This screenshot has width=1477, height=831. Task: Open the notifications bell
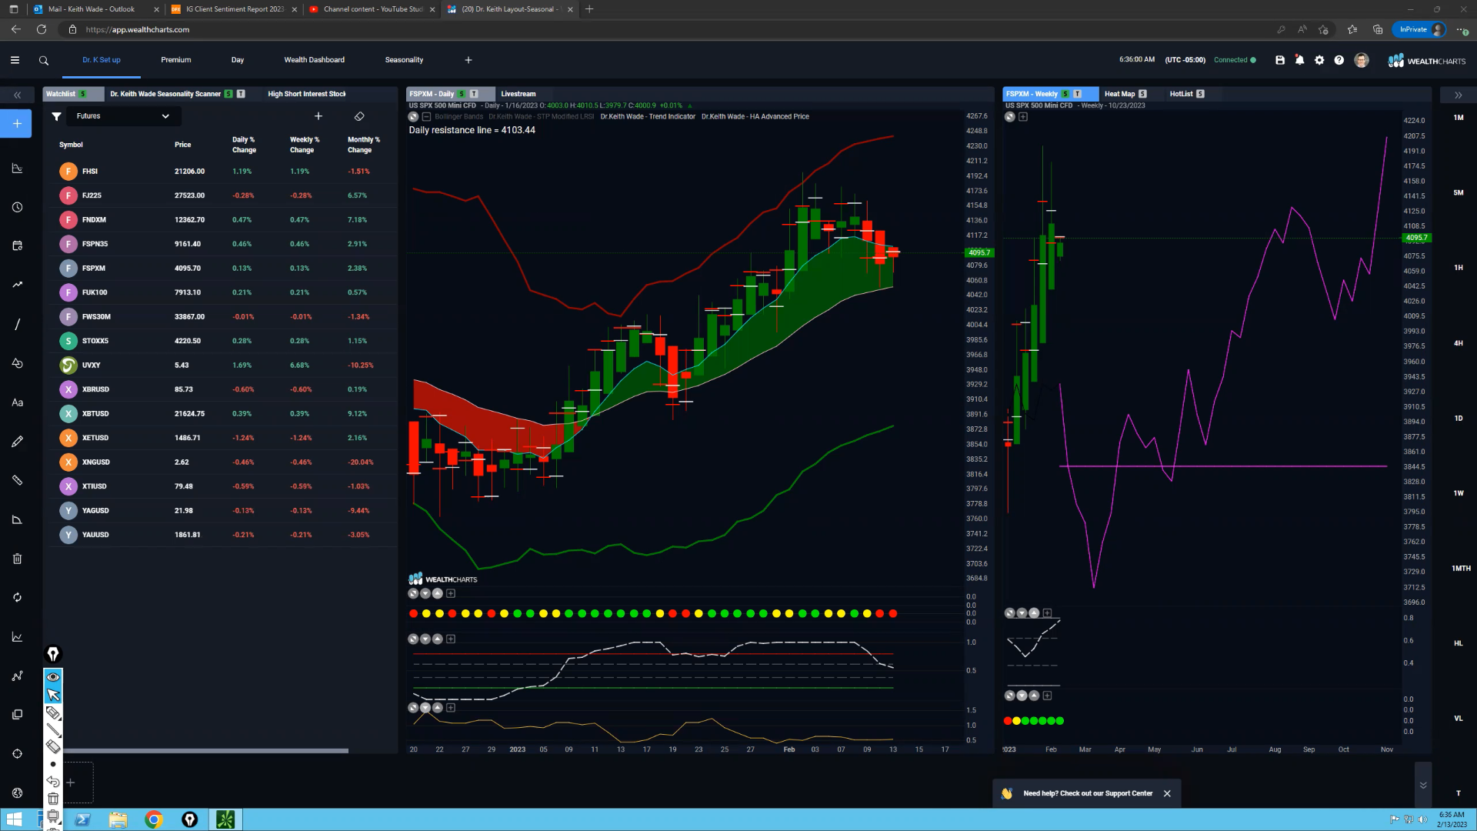[x=1299, y=60]
